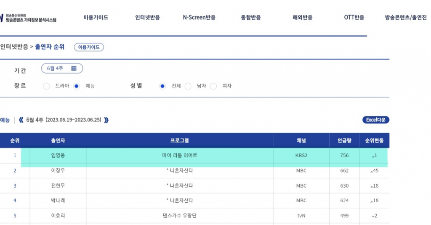
Task: Select the 드라마 genre radio button
Action: [x=46, y=86]
